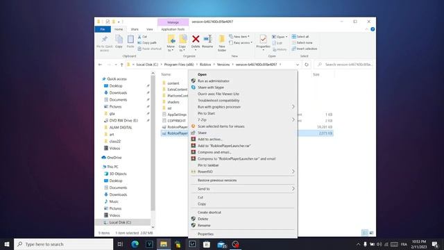Viewport: 444px width, 250px height.
Task: Click History in the ribbon
Action: coord(280,49)
